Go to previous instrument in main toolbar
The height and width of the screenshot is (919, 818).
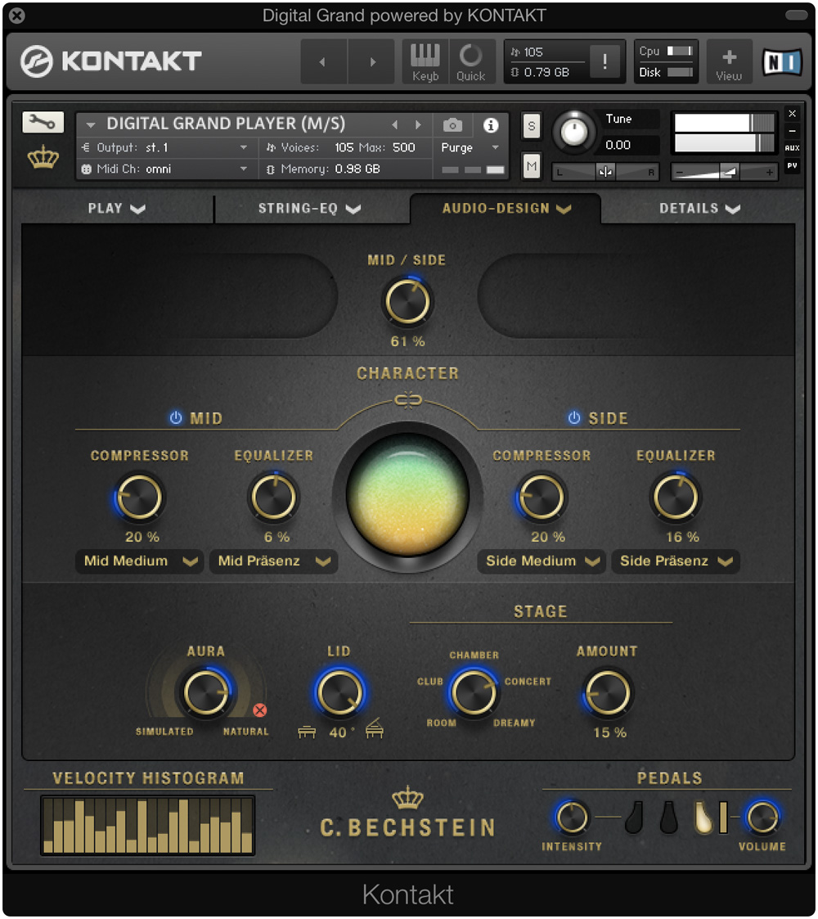coord(323,61)
